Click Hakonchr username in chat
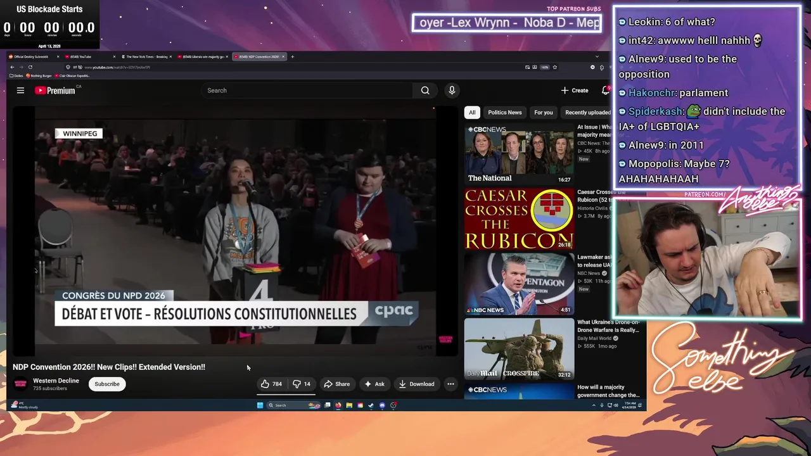Screen dimensions: 811x456 (x=652, y=92)
